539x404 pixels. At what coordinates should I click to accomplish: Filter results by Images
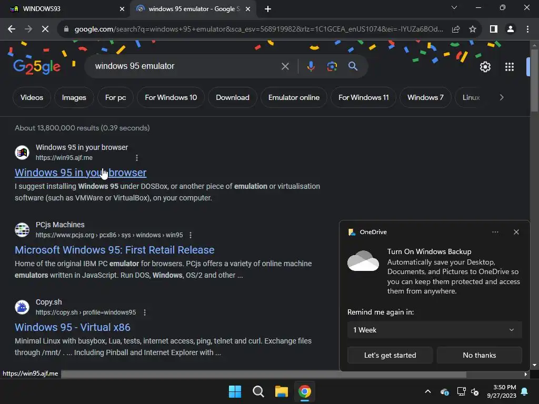(74, 97)
